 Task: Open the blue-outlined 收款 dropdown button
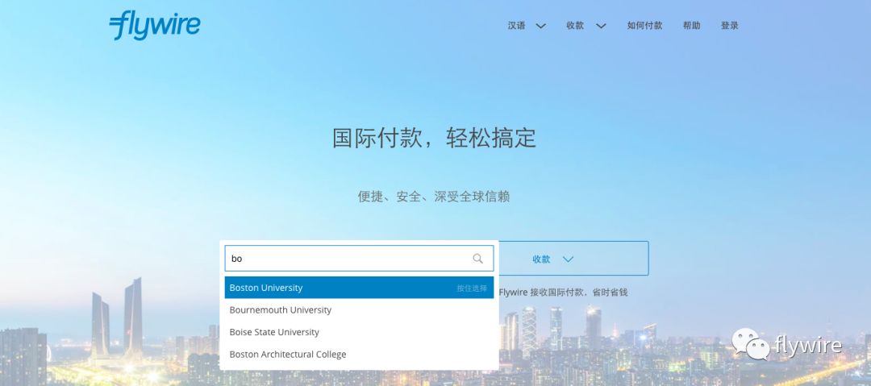pos(573,258)
